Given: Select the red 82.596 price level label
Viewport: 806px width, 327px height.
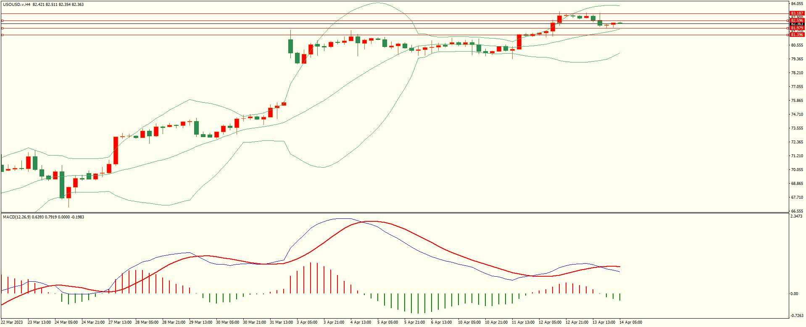Looking at the screenshot, I should click(x=797, y=21).
